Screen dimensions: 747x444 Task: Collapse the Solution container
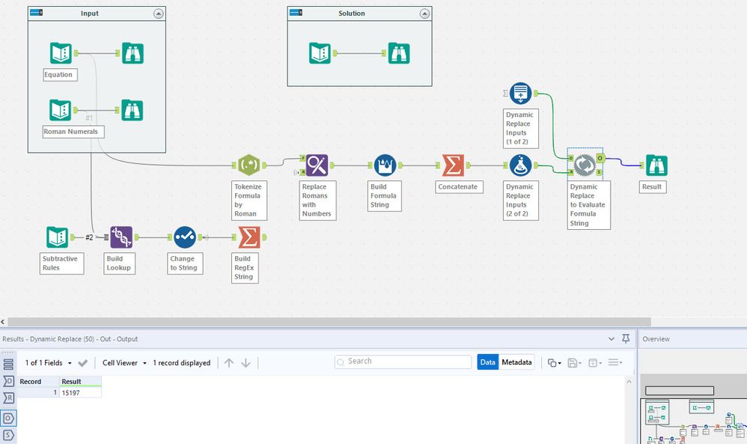pos(424,13)
